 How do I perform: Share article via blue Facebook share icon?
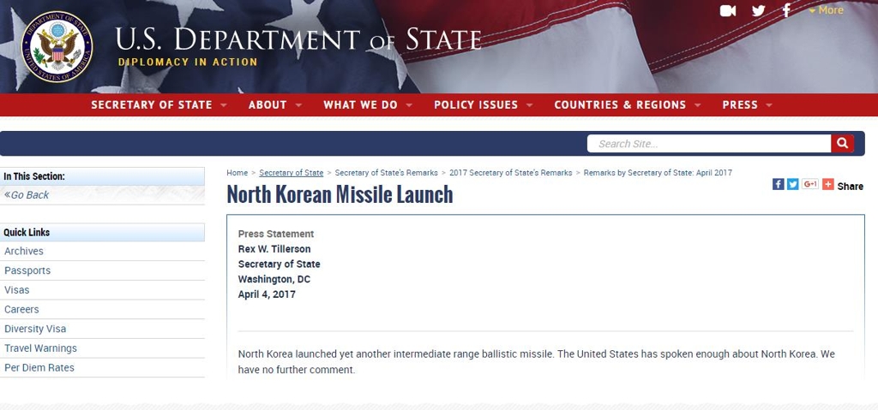[x=779, y=184]
